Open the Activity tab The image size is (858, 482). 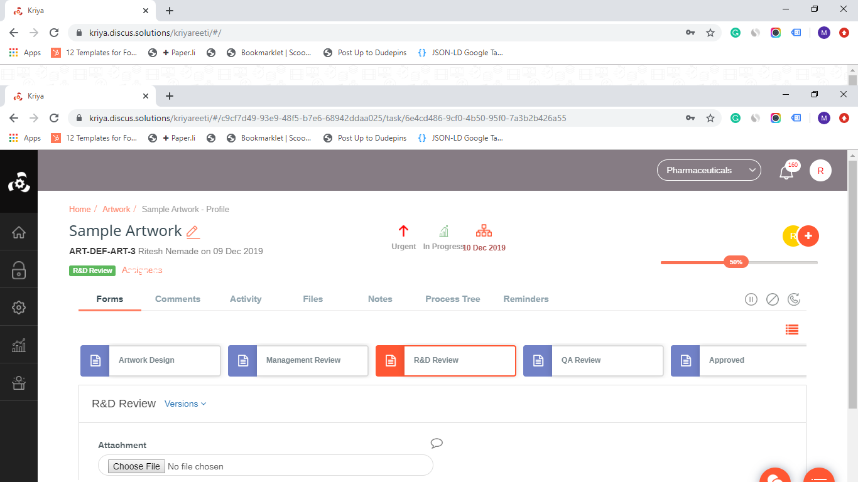coord(246,299)
